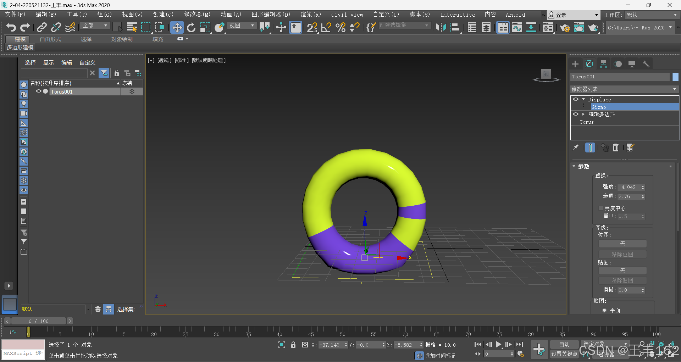This screenshot has height=362, width=681.
Task: Switch to 对象绘制 ribbon tab
Action: pyautogui.click(x=122, y=39)
